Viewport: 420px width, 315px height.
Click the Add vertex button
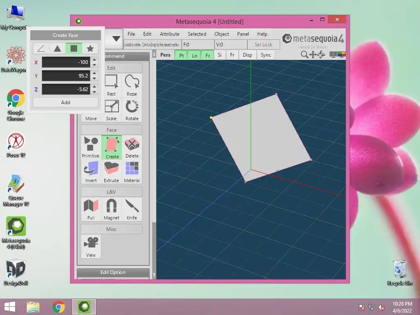66,102
